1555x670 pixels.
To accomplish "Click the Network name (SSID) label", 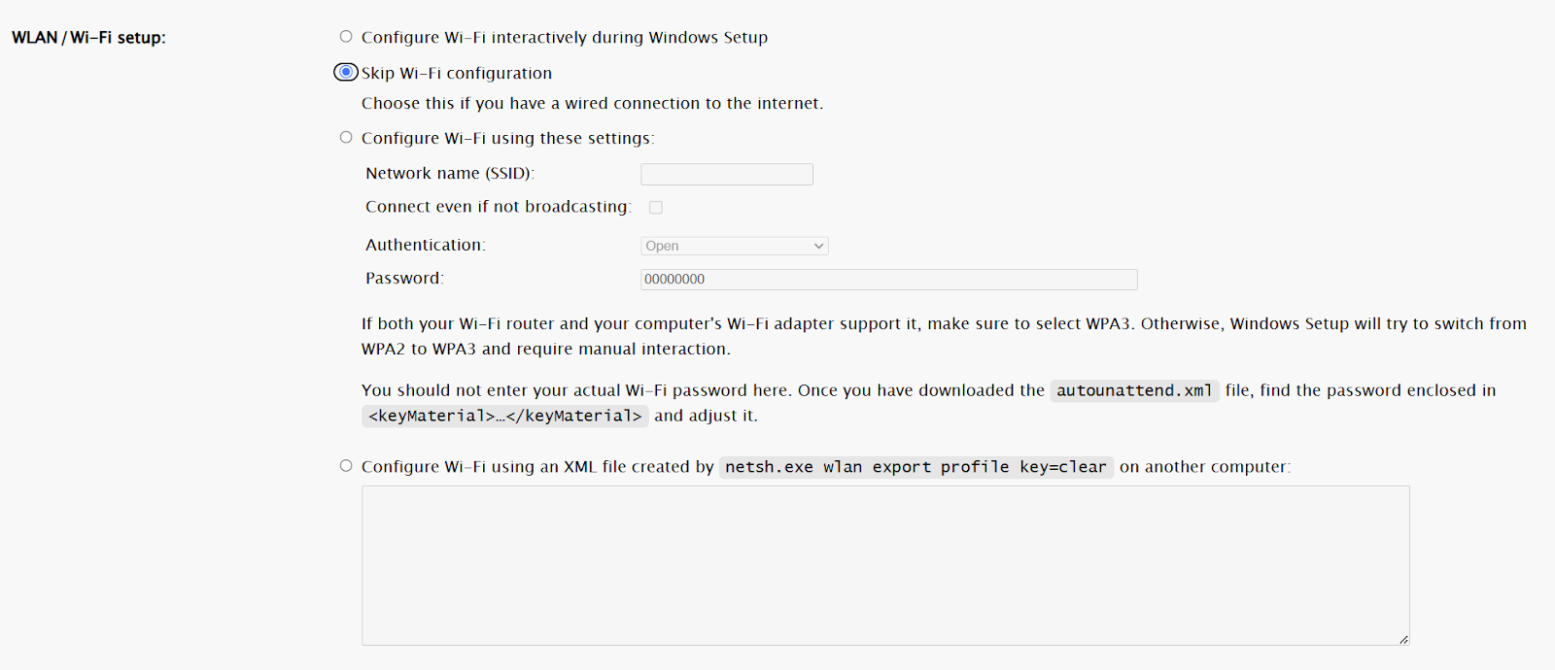I will [449, 174].
